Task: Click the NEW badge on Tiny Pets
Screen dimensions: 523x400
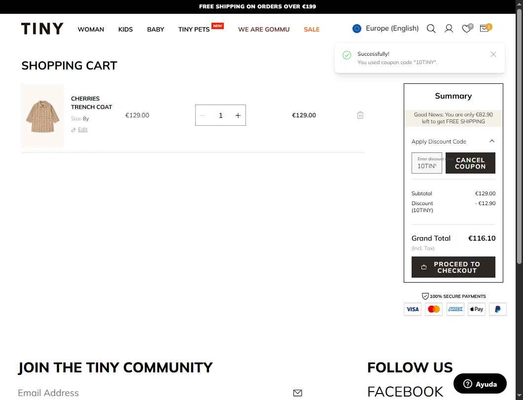Action: pyautogui.click(x=218, y=26)
